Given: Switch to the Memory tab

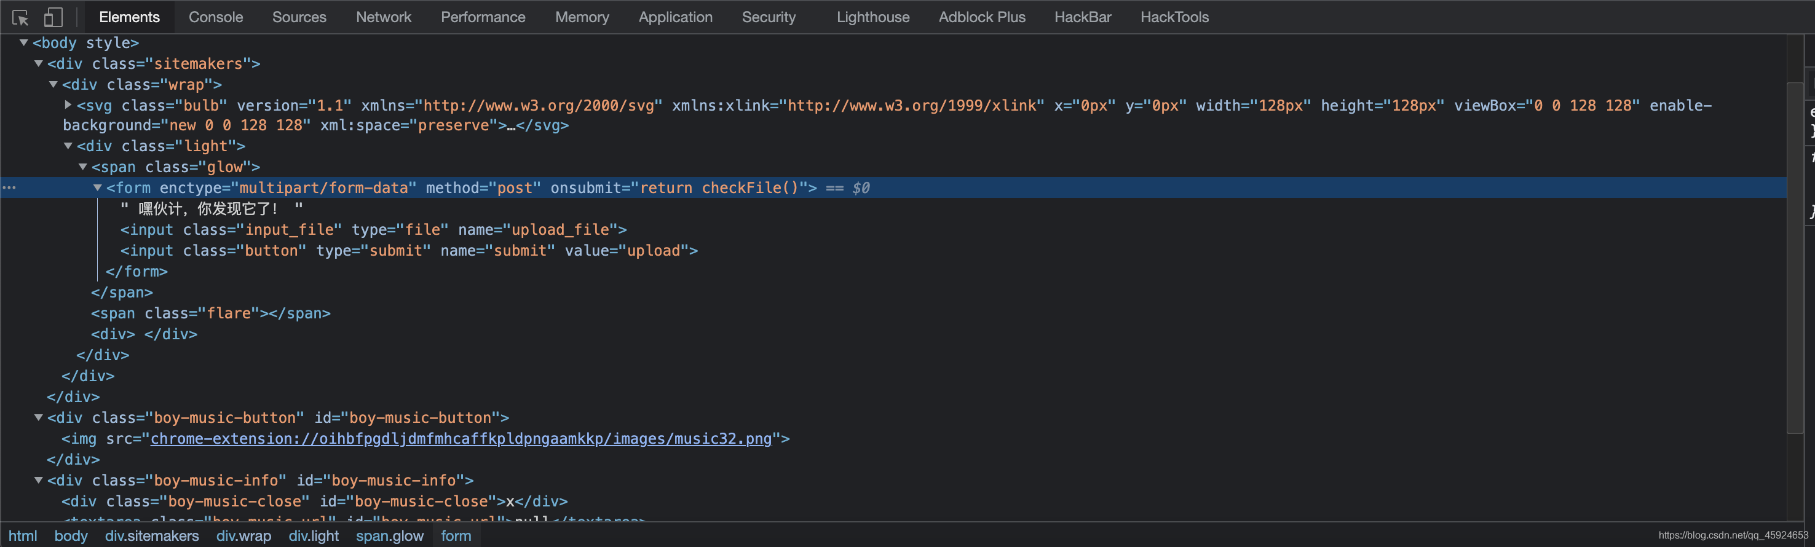Looking at the screenshot, I should pyautogui.click(x=582, y=17).
